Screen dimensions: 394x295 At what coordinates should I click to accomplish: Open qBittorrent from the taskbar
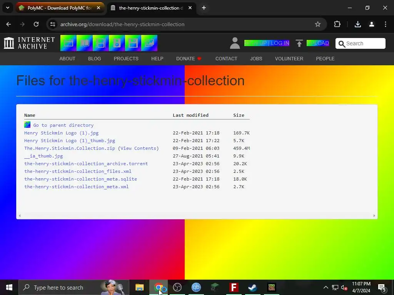click(196, 287)
